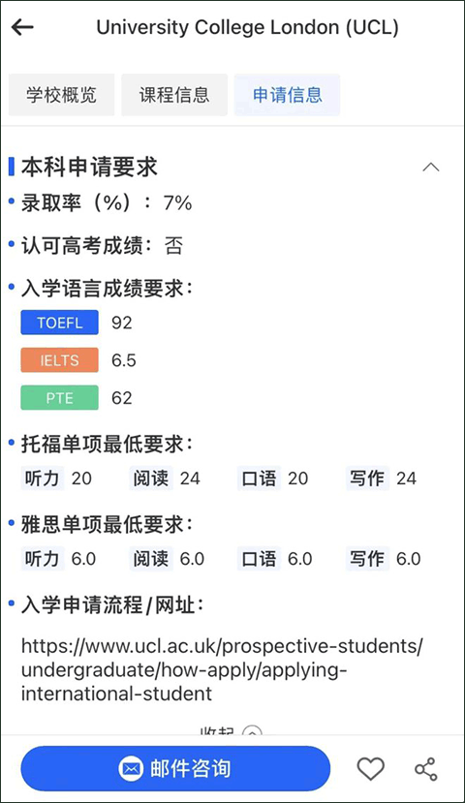The image size is (465, 803).
Task: Open the share icon
Action: point(426,769)
